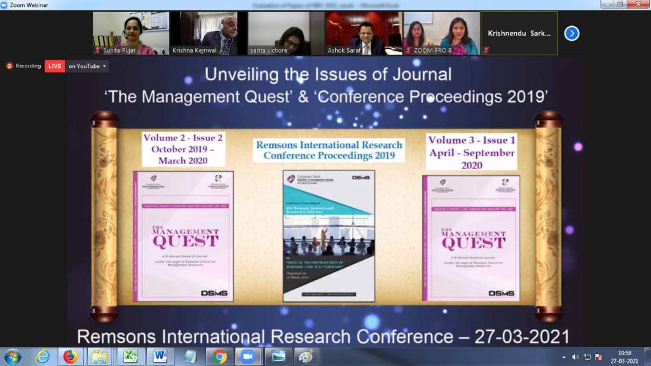Screen dimensions: 651x366
Task: Open the Action Center flag icon
Action: [x=599, y=357]
